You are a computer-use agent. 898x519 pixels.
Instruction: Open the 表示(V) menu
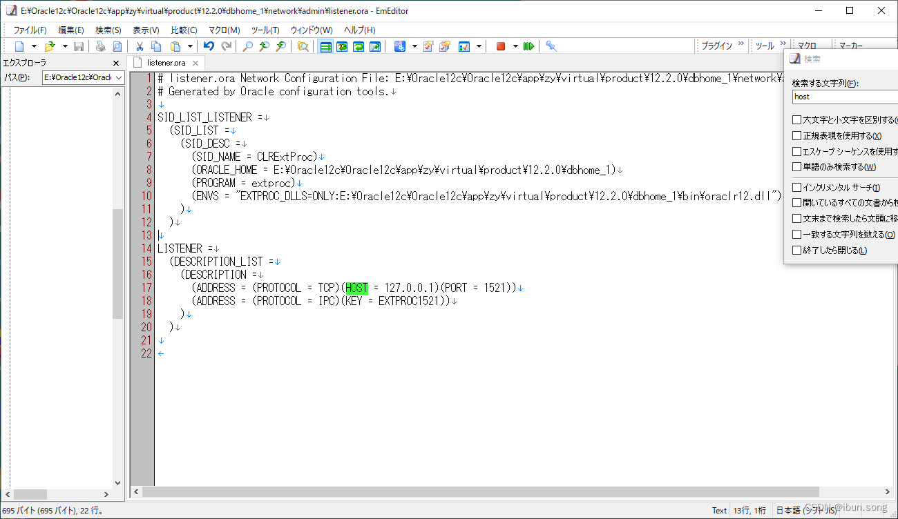pyautogui.click(x=146, y=30)
